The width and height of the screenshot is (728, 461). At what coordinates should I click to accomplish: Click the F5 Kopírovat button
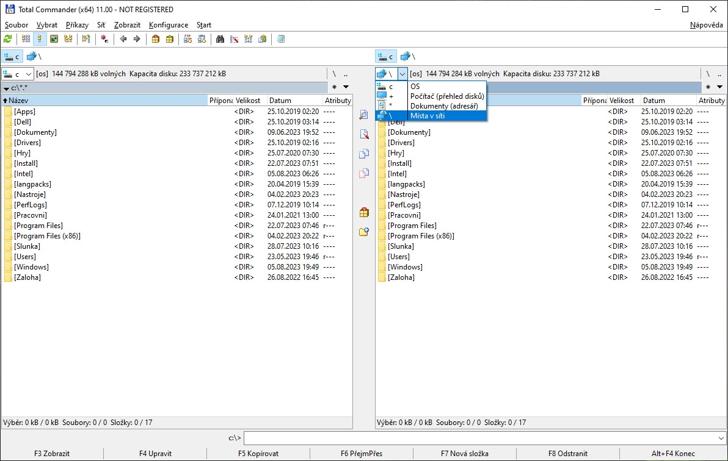pyautogui.click(x=258, y=454)
